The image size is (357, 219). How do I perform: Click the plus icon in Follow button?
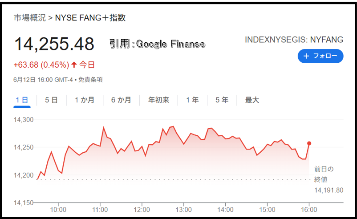click(x=306, y=56)
